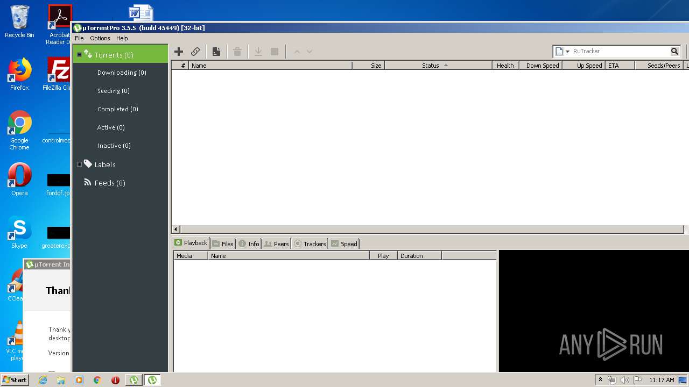Open Firefox desktop icon
The height and width of the screenshot is (387, 689).
click(x=19, y=74)
